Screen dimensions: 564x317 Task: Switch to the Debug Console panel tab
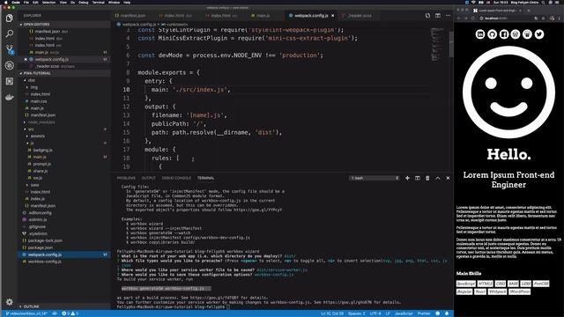coord(176,178)
